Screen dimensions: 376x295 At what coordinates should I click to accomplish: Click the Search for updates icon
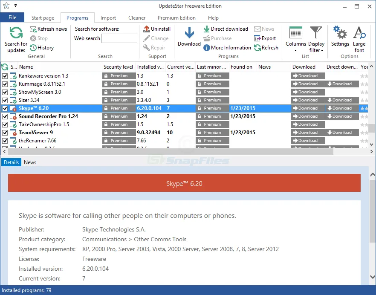[x=16, y=33]
